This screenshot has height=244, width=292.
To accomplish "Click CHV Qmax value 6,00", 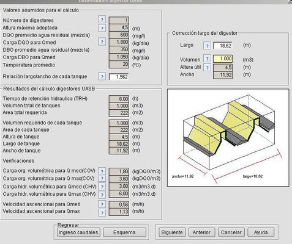I will point(119,194).
